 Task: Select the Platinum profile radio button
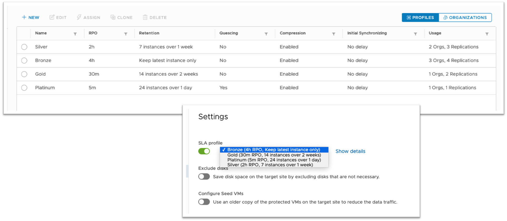pos(24,88)
